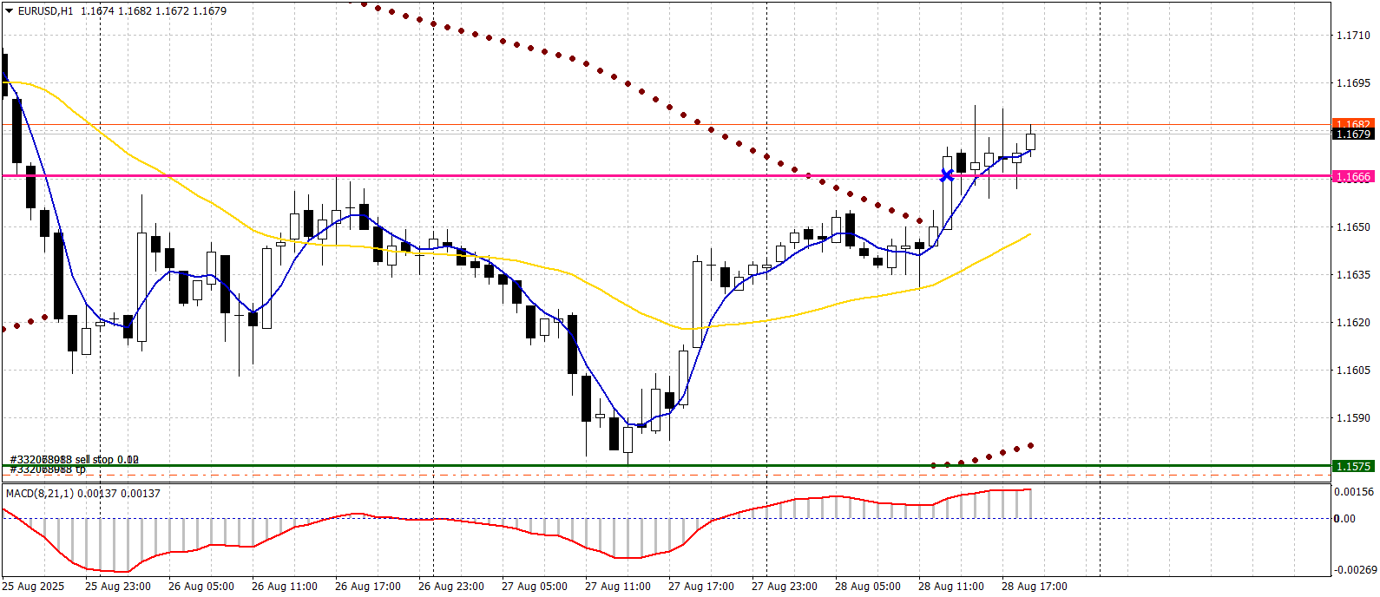Viewport: 1380px width, 597px height.
Task: Click the 26 Aug 23:00 time label
Action: click(451, 587)
